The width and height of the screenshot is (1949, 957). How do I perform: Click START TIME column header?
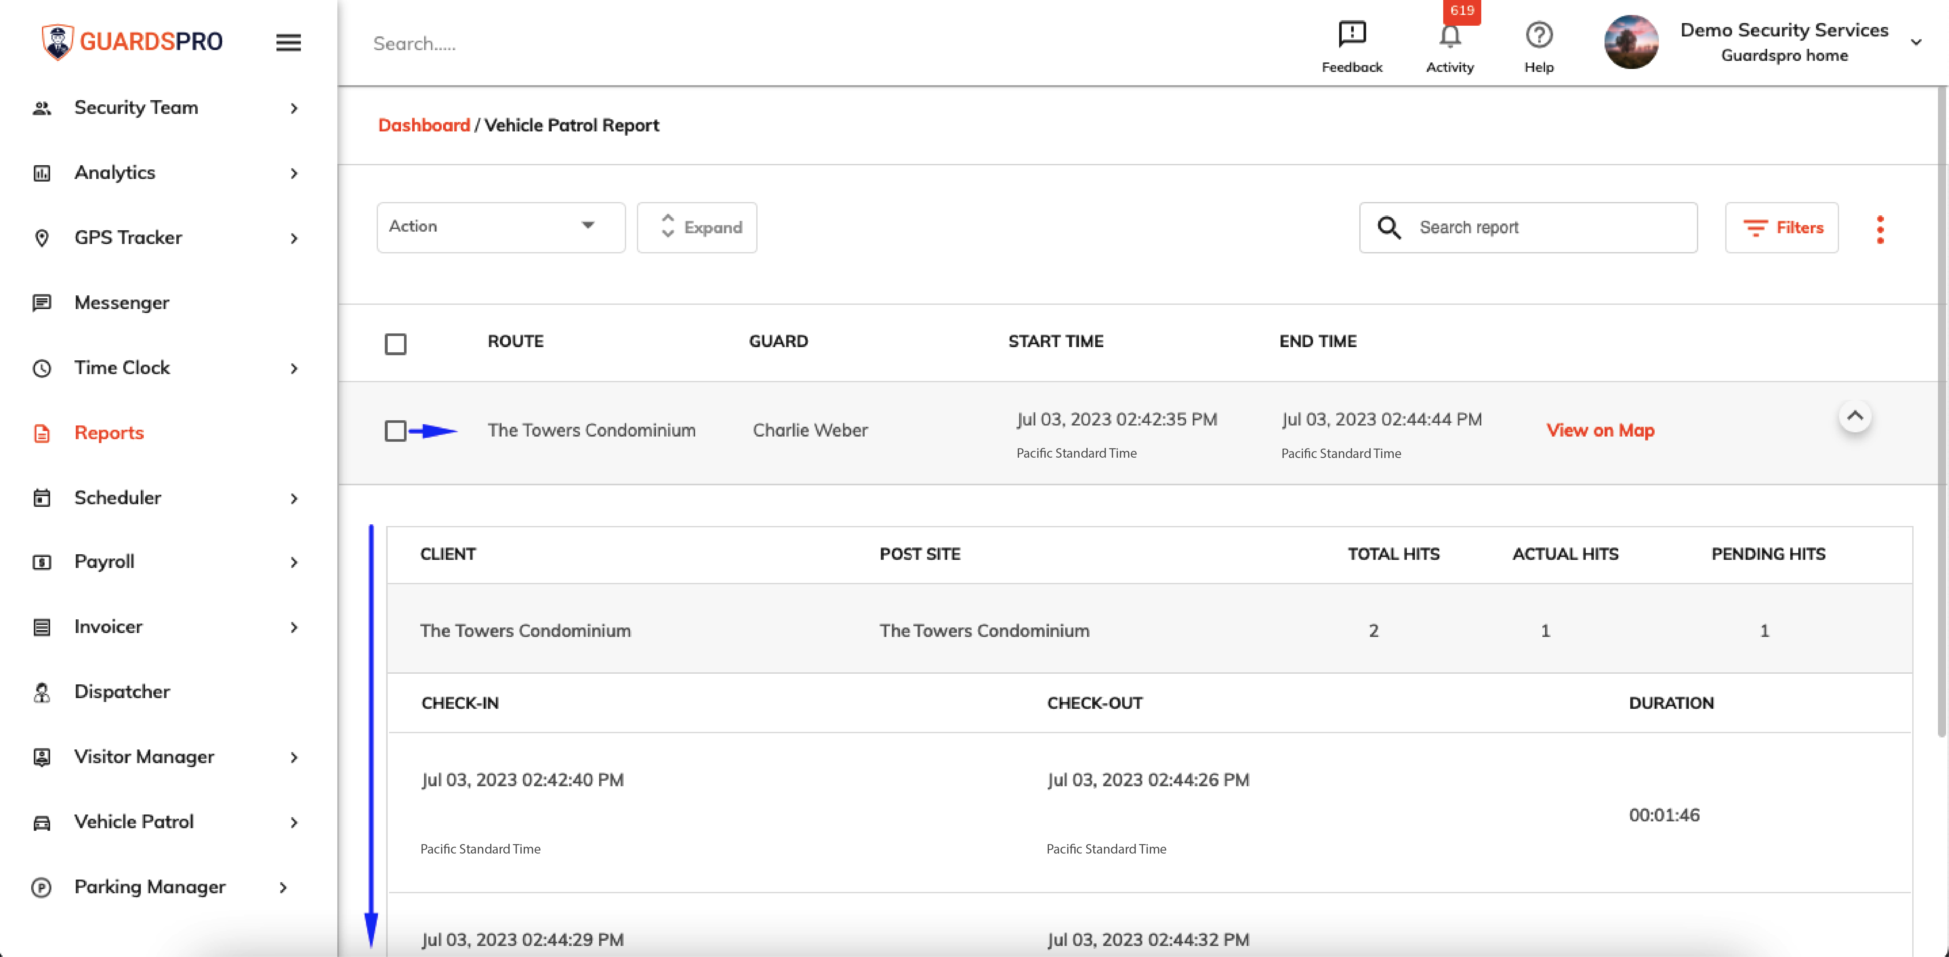point(1055,342)
